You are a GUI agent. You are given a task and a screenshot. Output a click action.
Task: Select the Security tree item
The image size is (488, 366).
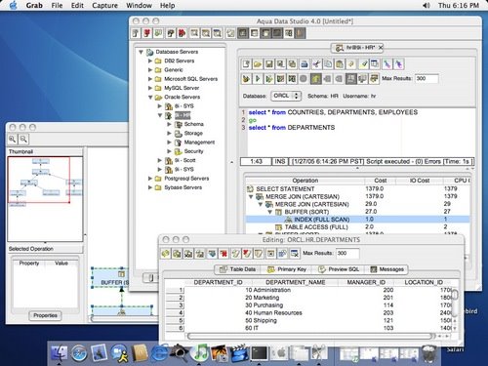coord(193,151)
